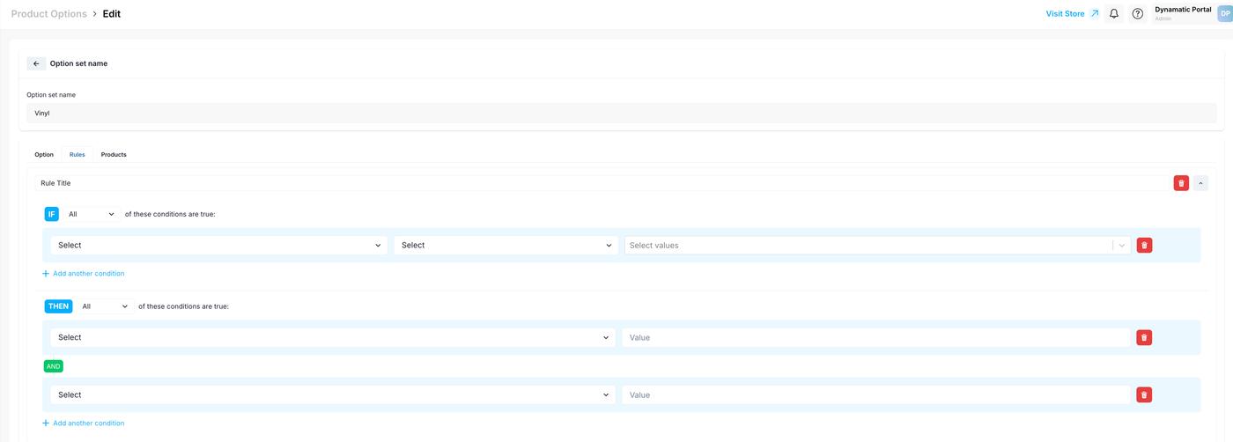Switch to the Option tab

(44, 155)
